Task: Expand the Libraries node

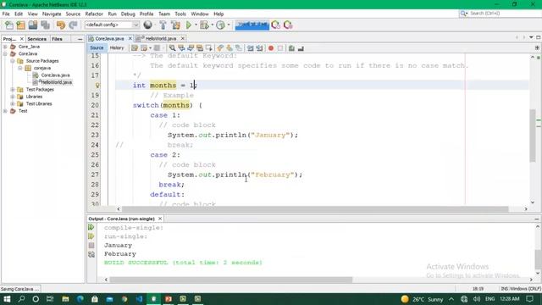Action: (13, 97)
